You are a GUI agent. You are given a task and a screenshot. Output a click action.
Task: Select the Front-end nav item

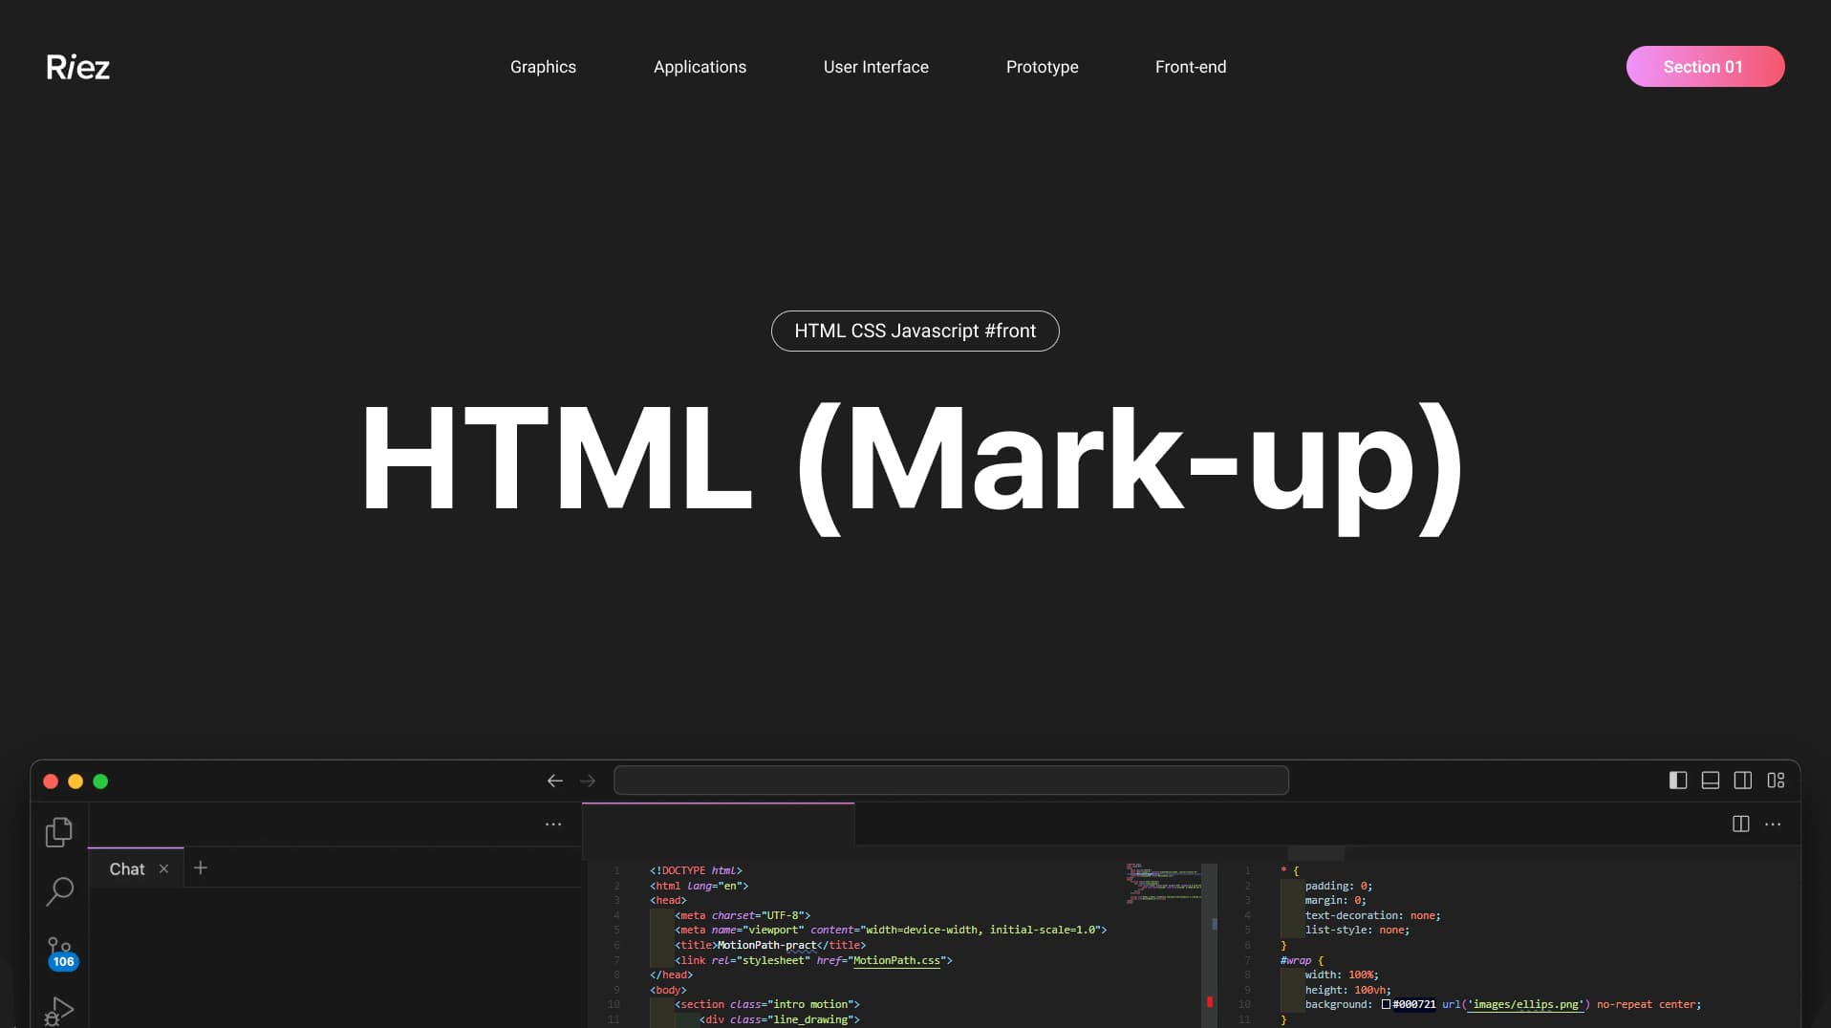1190,67
